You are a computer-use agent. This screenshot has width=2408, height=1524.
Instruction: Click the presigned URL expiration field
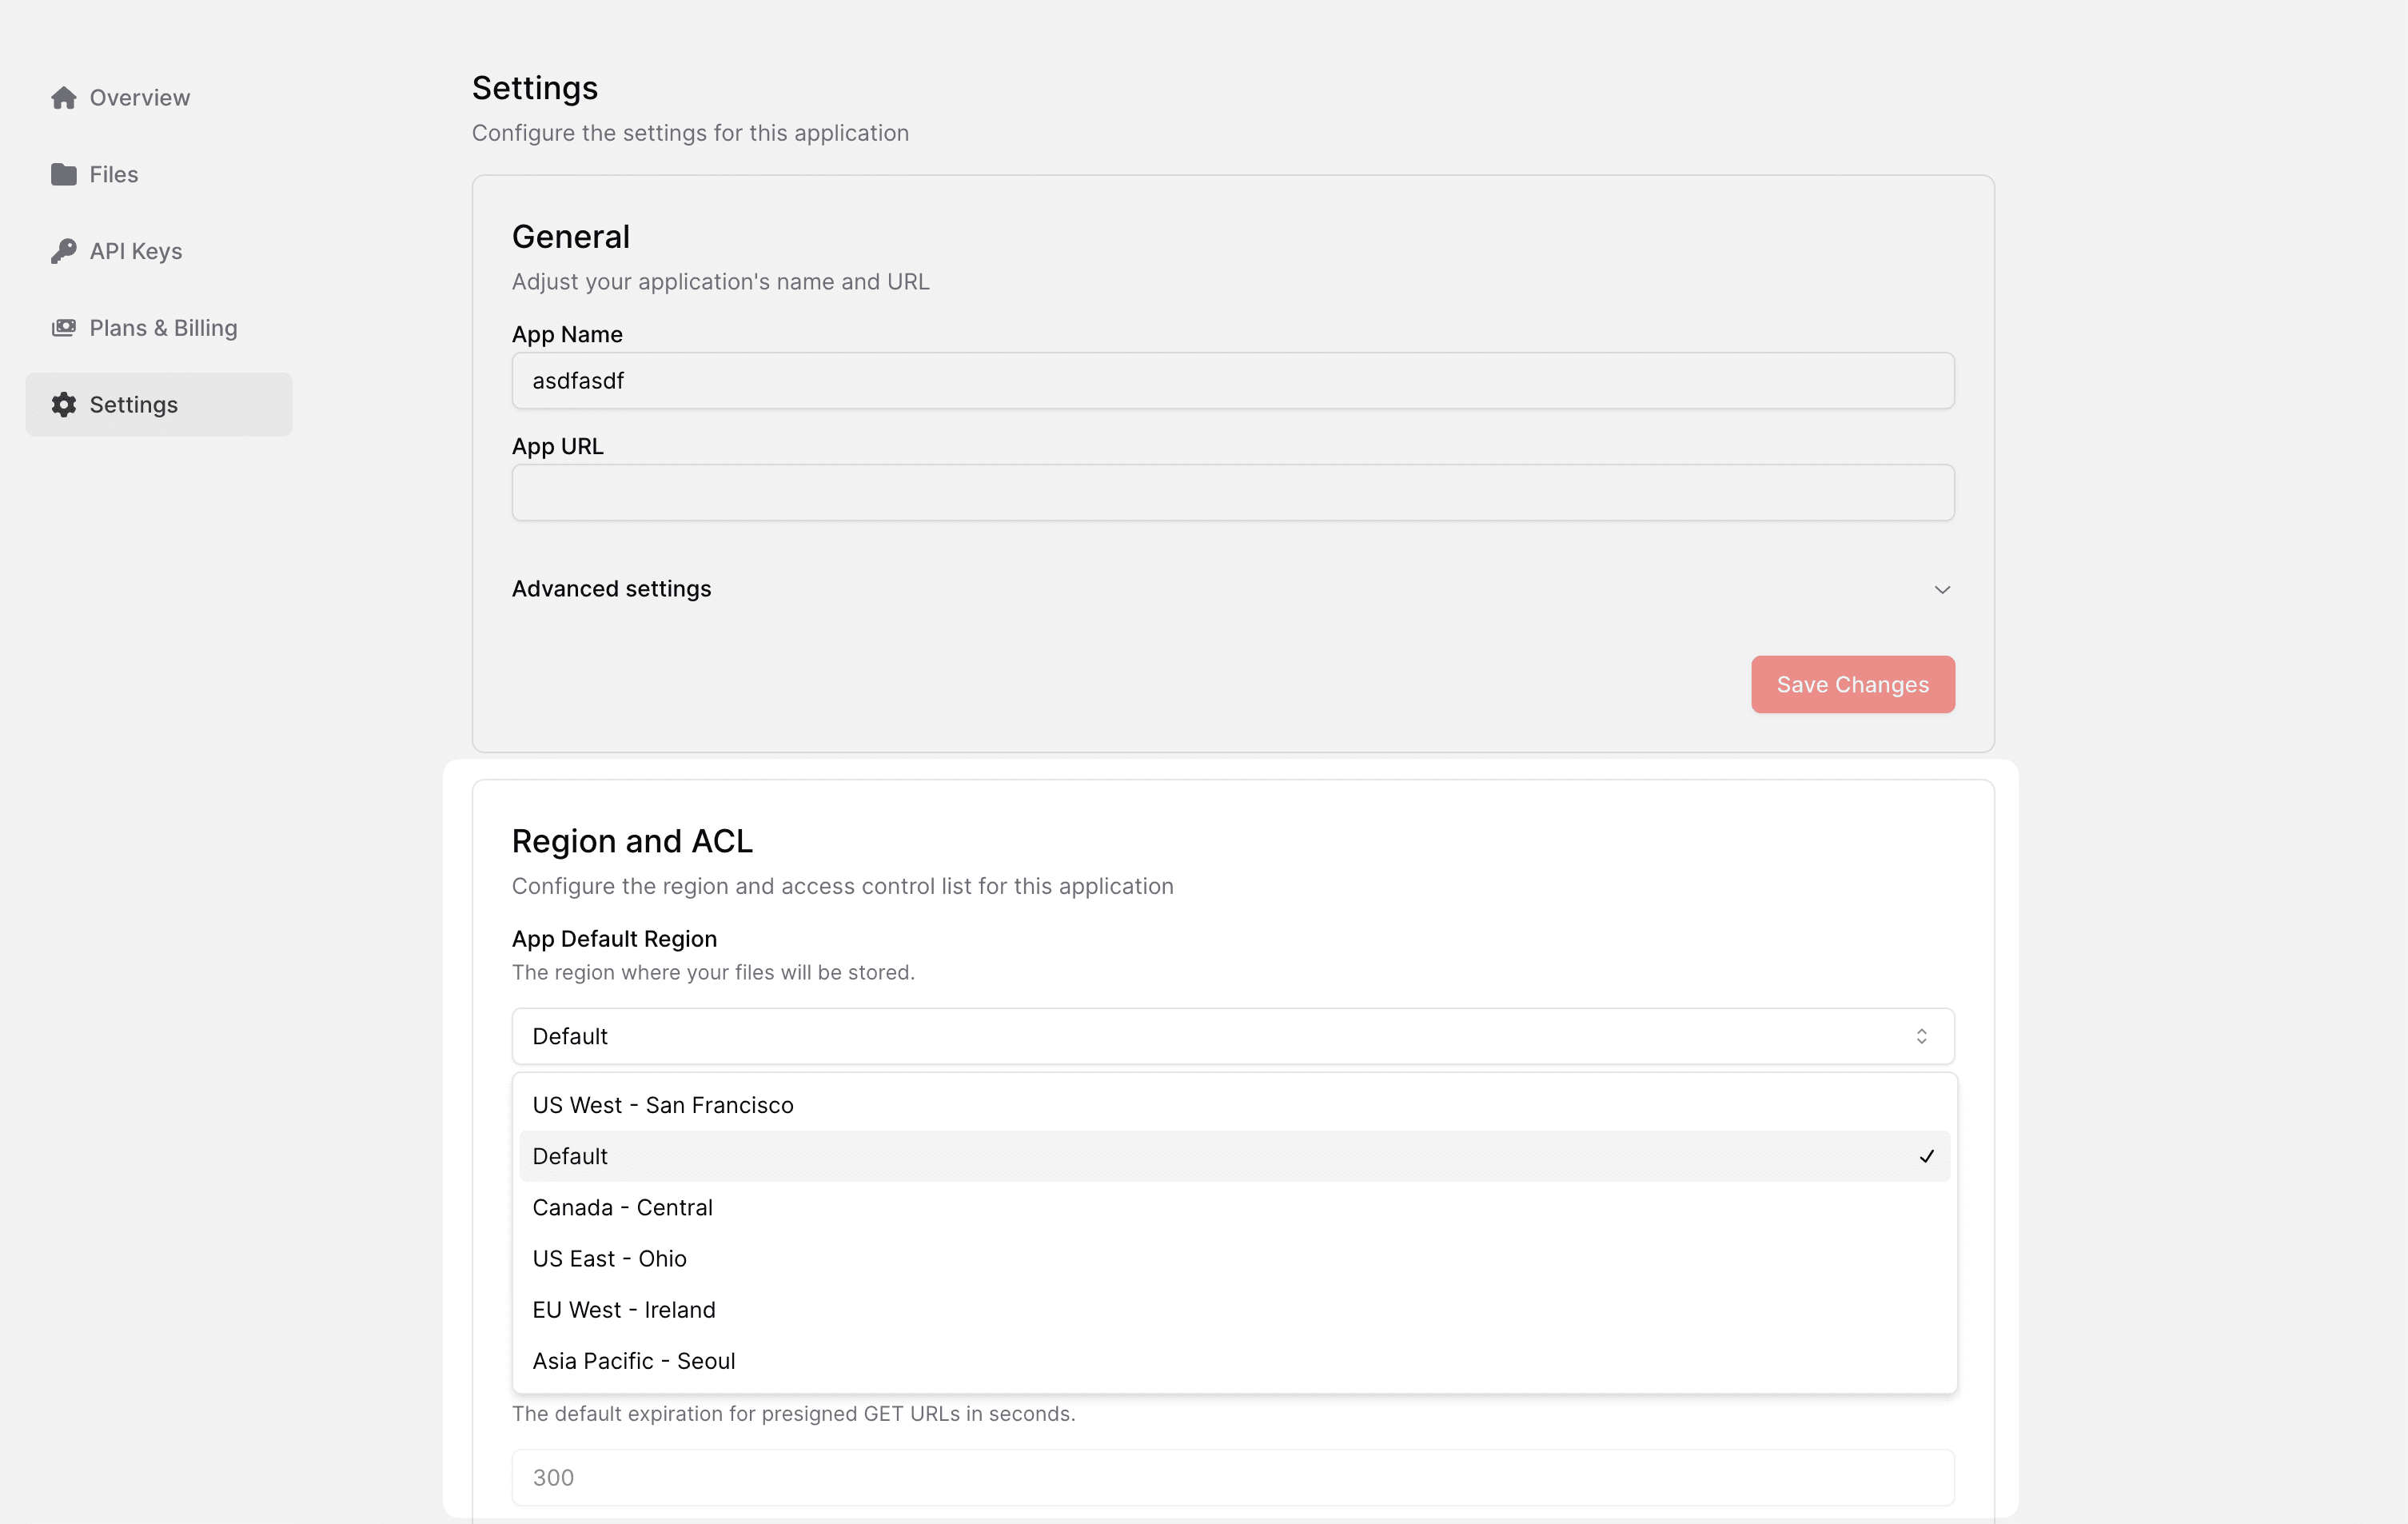[x=1232, y=1478]
